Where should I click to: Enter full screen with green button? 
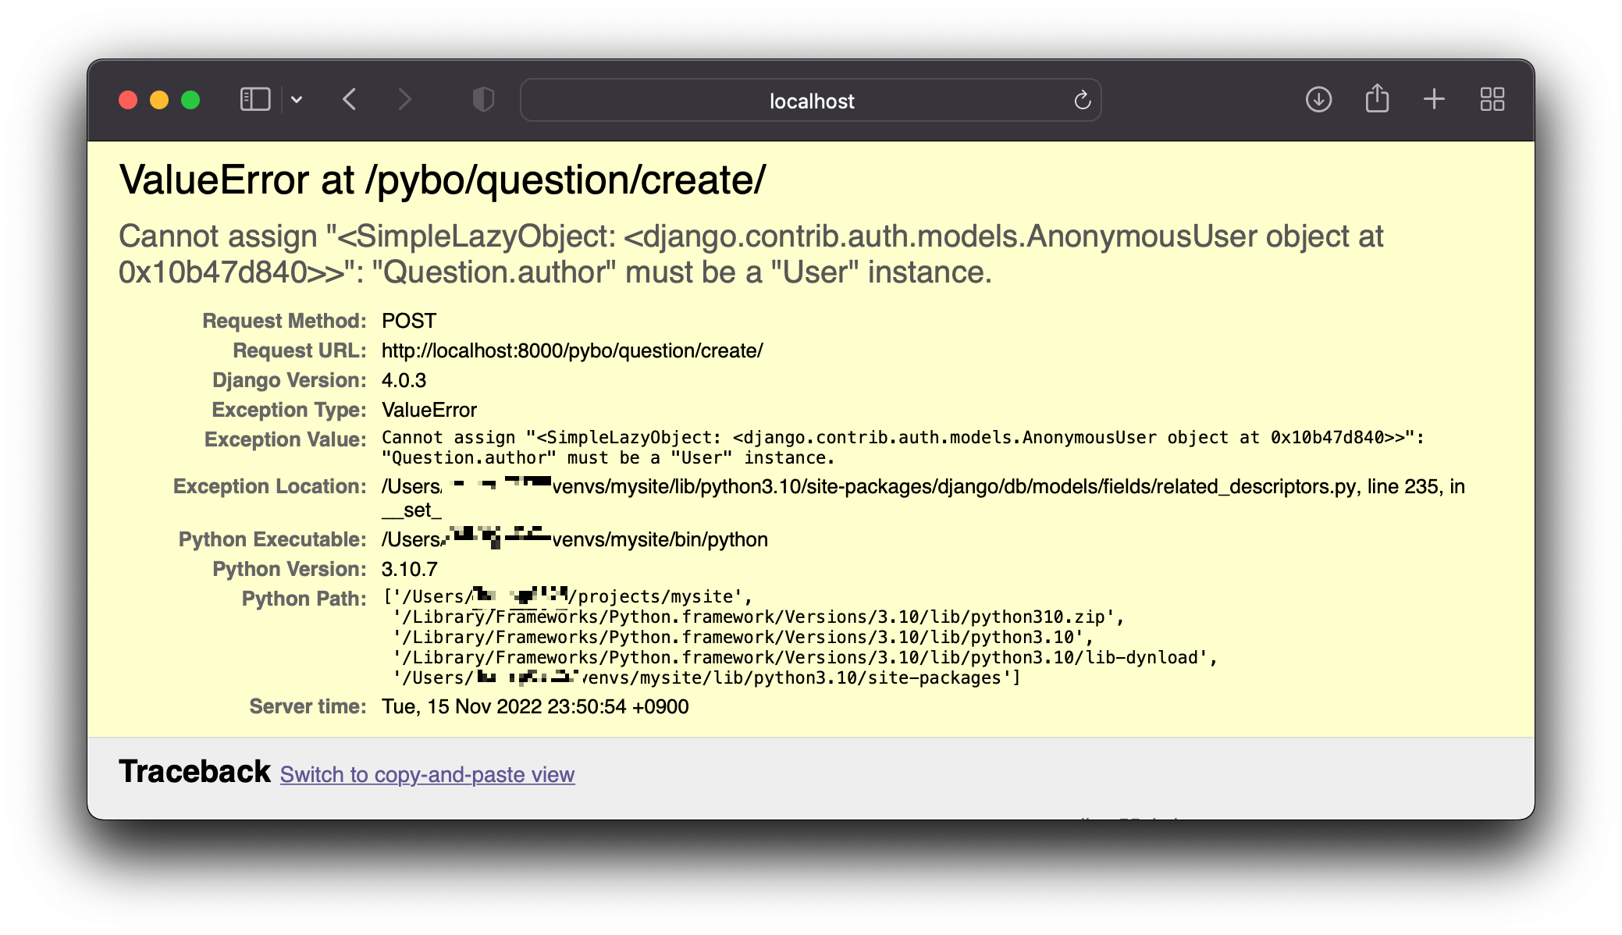[190, 100]
